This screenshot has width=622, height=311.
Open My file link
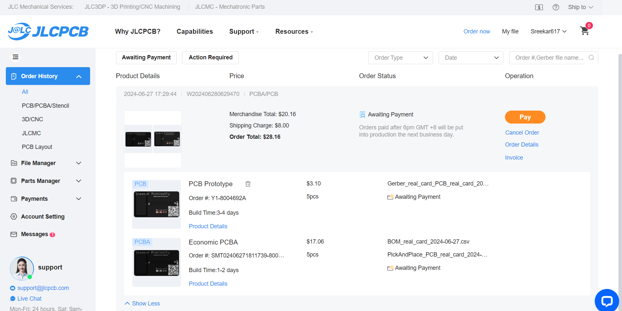pyautogui.click(x=510, y=31)
